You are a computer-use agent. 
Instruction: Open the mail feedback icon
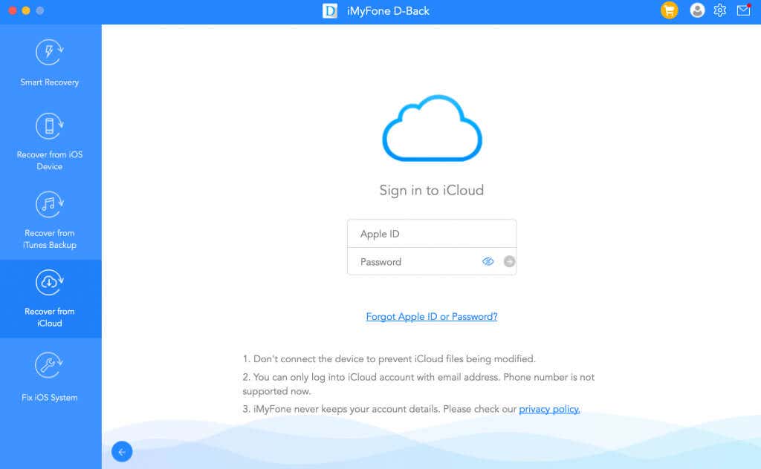point(743,10)
